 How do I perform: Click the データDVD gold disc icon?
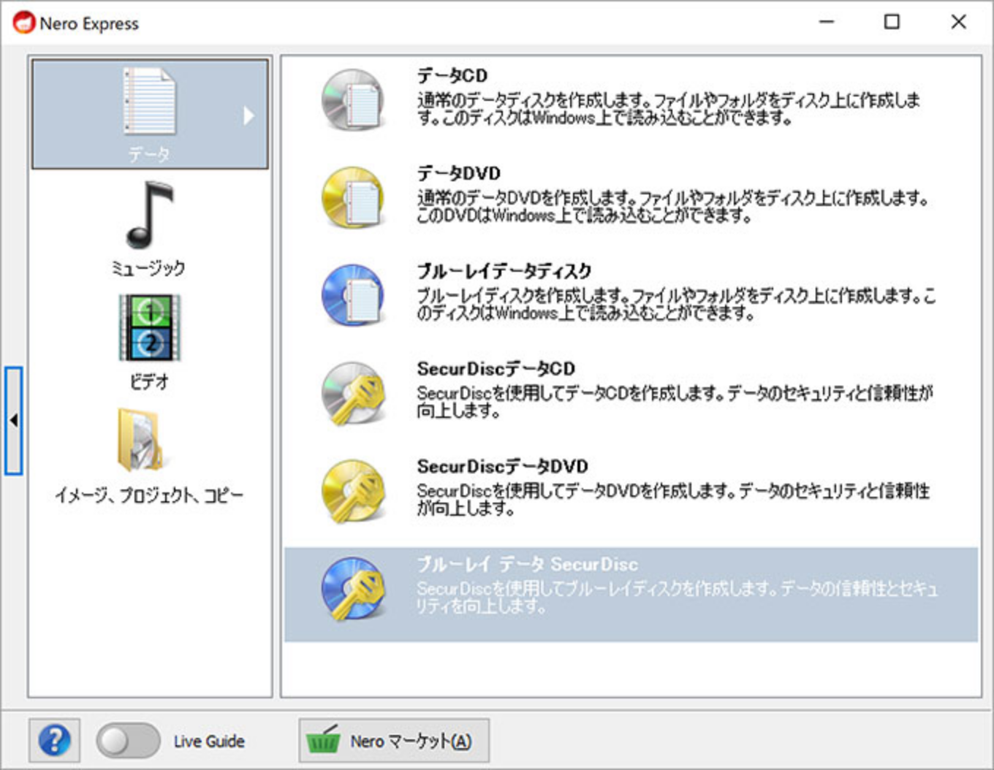[354, 197]
